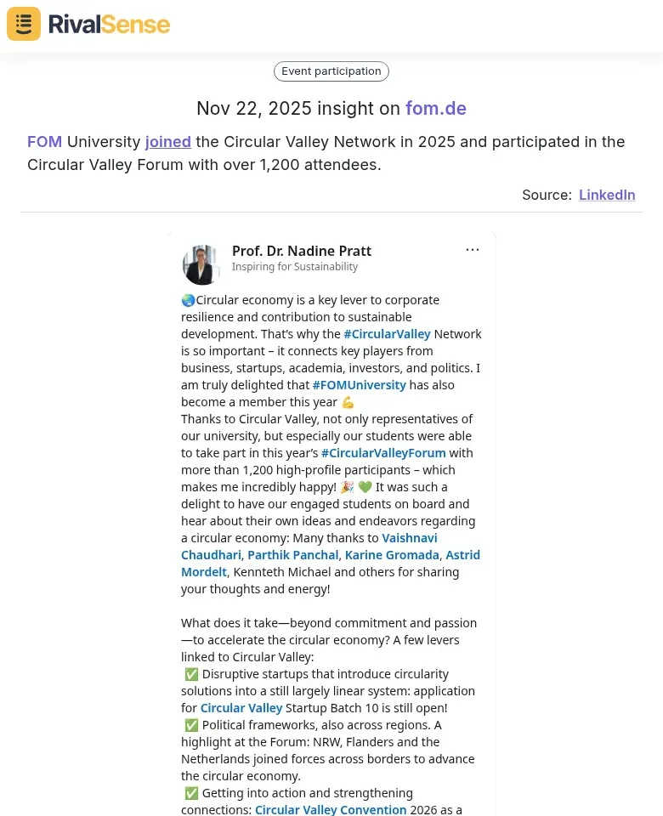The width and height of the screenshot is (663, 816).
Task: Open the RivalSense home link text
Action: tap(109, 24)
